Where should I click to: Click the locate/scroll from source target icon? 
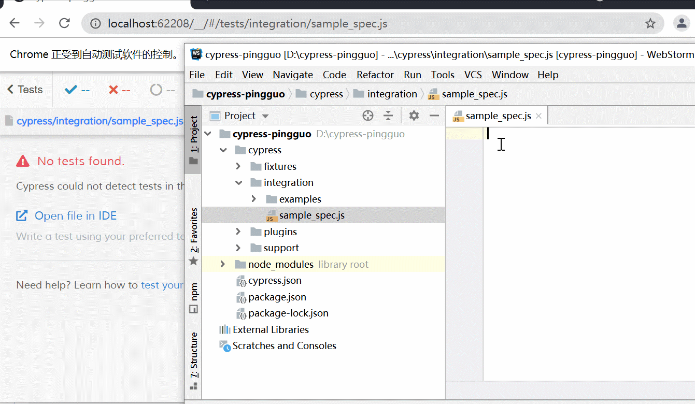(x=368, y=116)
